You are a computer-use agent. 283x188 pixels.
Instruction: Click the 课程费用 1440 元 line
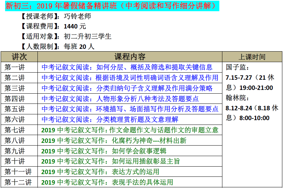(53, 26)
